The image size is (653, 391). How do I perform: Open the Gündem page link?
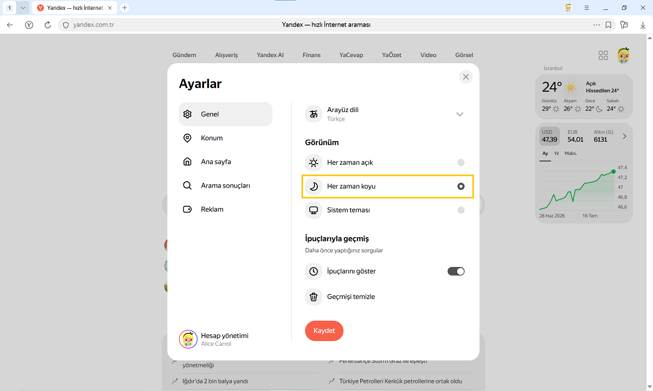[184, 55]
